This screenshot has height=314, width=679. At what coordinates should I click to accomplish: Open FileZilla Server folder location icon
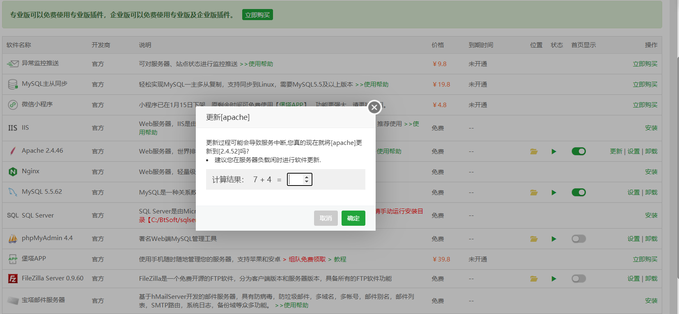click(534, 279)
